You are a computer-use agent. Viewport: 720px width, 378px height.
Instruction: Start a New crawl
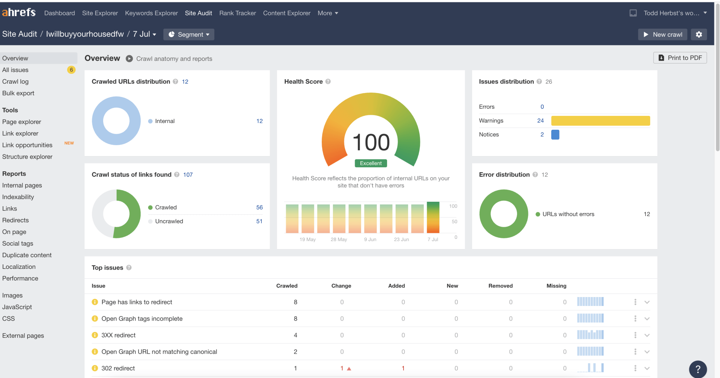click(x=663, y=34)
